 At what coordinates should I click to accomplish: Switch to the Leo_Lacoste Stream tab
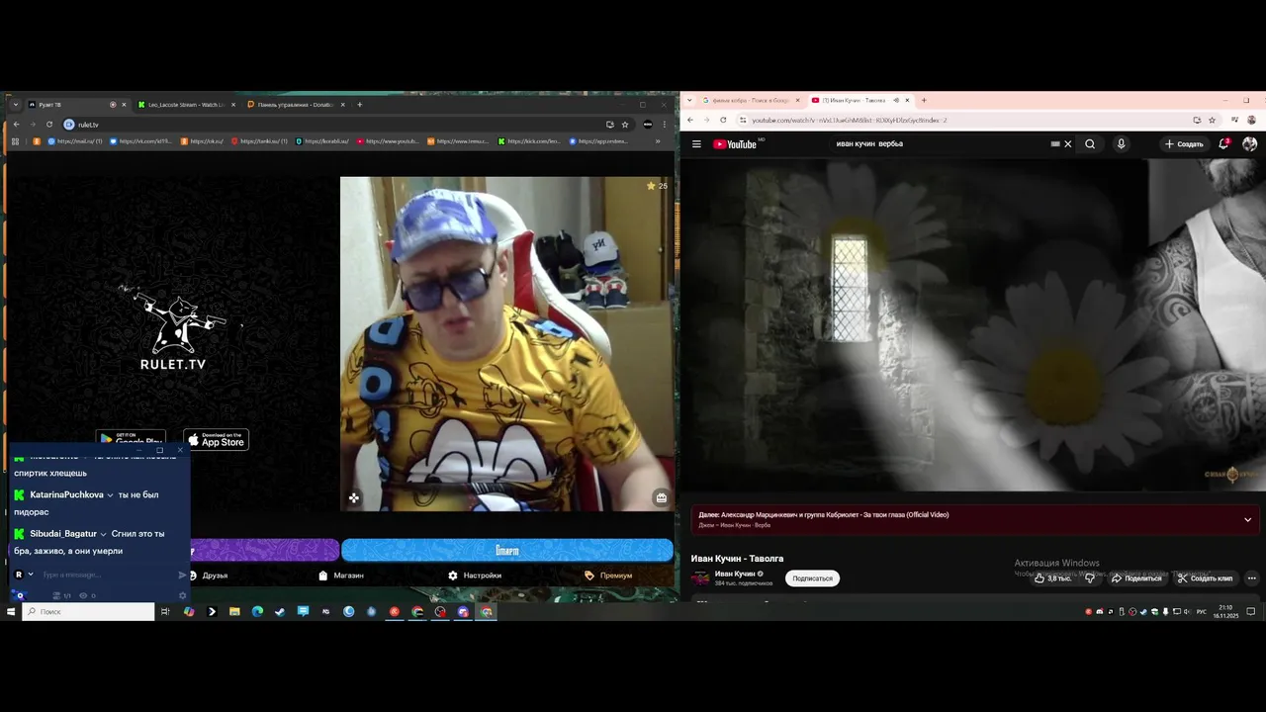pyautogui.click(x=187, y=105)
